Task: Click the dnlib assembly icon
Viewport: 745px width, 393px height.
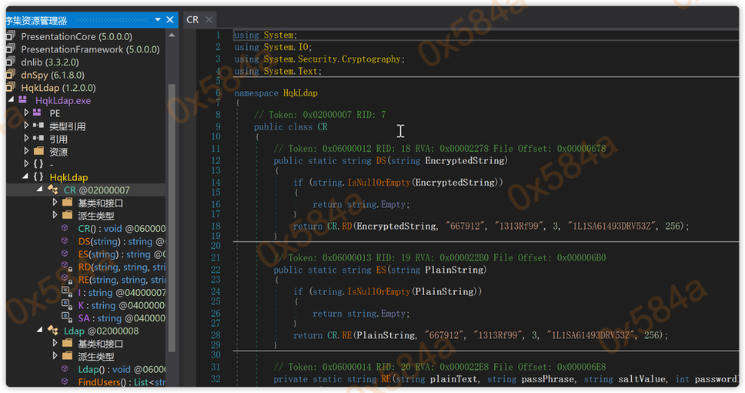Action: pos(11,62)
